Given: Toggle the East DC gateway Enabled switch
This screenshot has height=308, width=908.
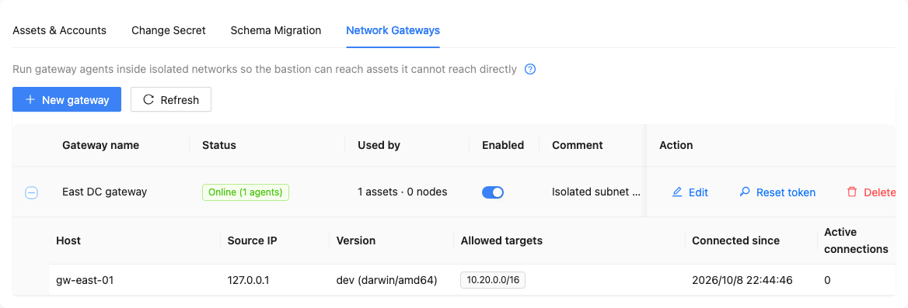Looking at the screenshot, I should pos(493,192).
